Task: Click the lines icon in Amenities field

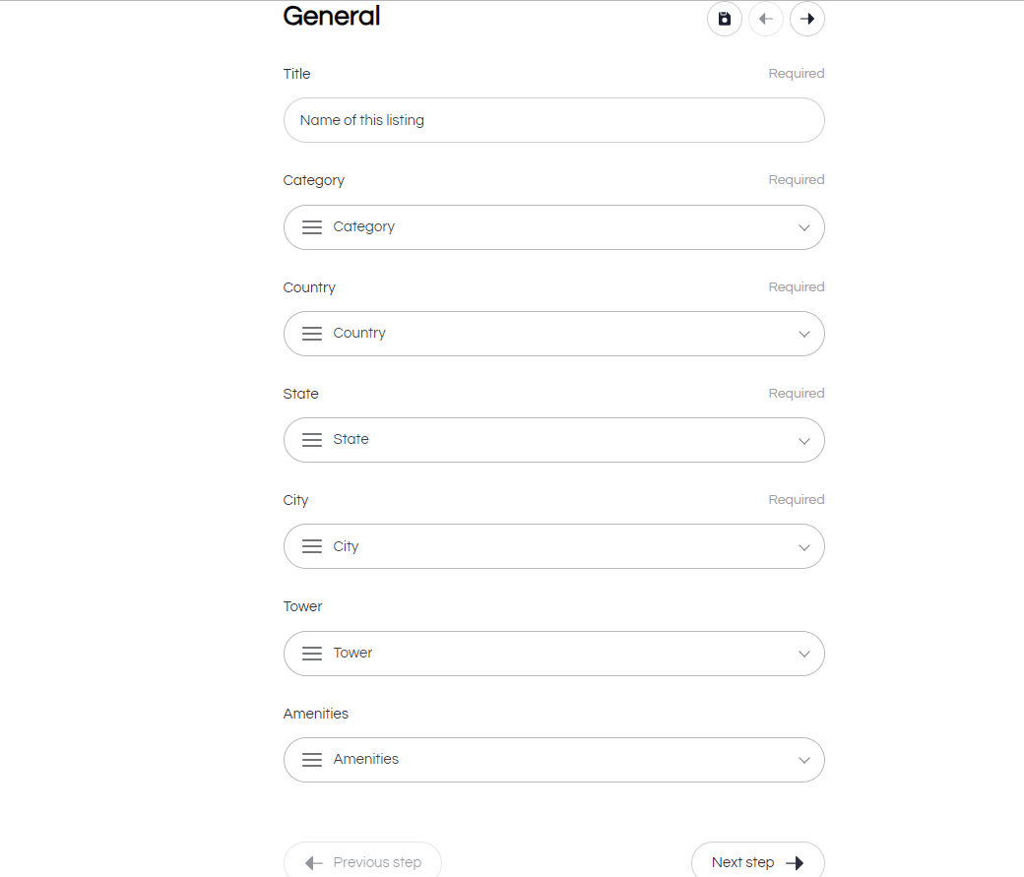Action: pos(312,760)
